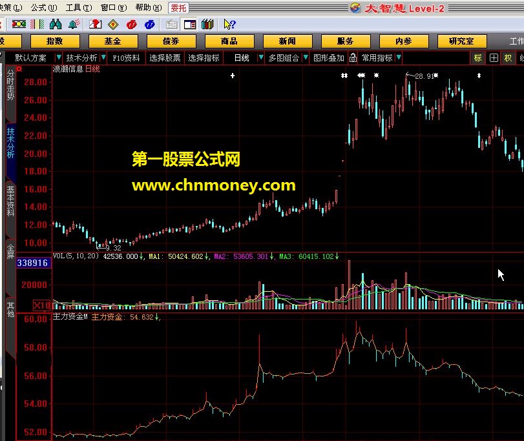This screenshot has height=441, width=524.
Task: Click the crosshair grid square icon
Action: point(494,57)
